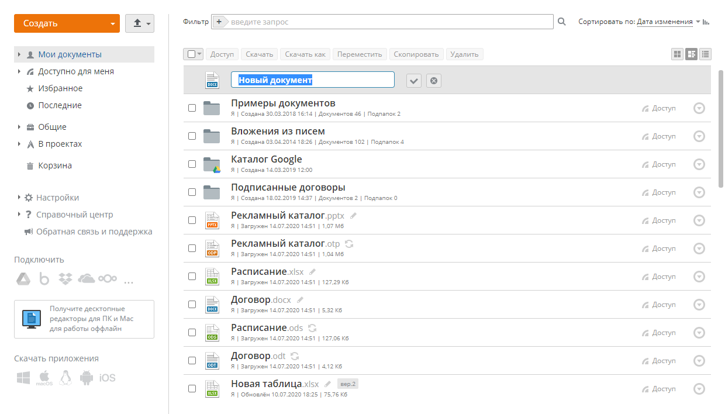The width and height of the screenshot is (725, 414).
Task: Download the iOS app
Action: (107, 378)
